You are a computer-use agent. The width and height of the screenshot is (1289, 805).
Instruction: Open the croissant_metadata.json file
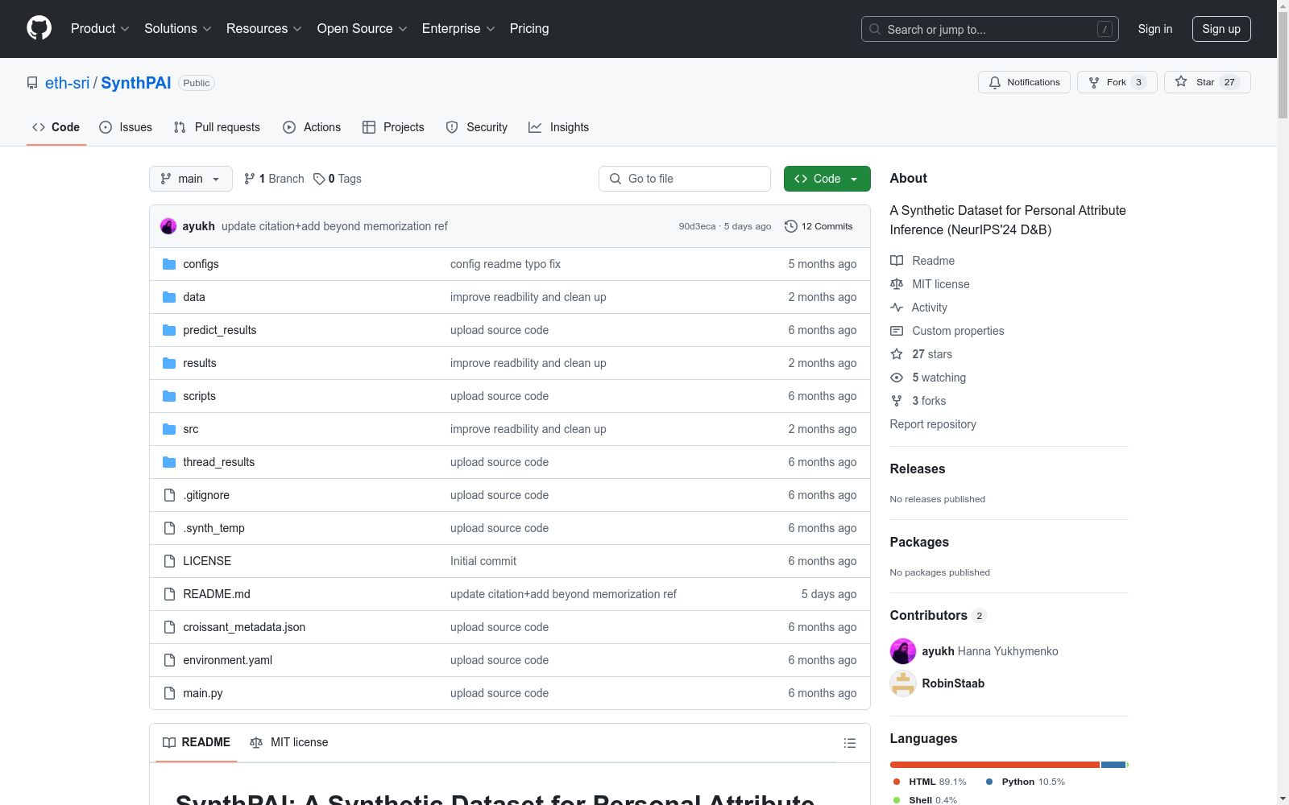(244, 627)
